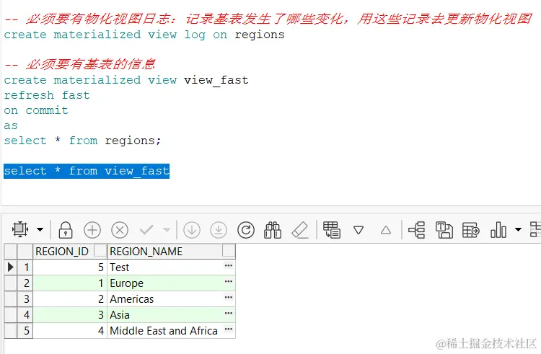Click the fetch next page icon

pyautogui.click(x=192, y=229)
